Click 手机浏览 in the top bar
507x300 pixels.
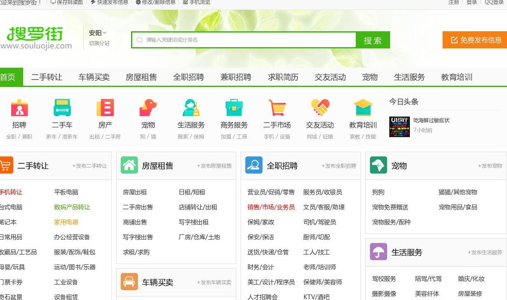click(197, 2)
